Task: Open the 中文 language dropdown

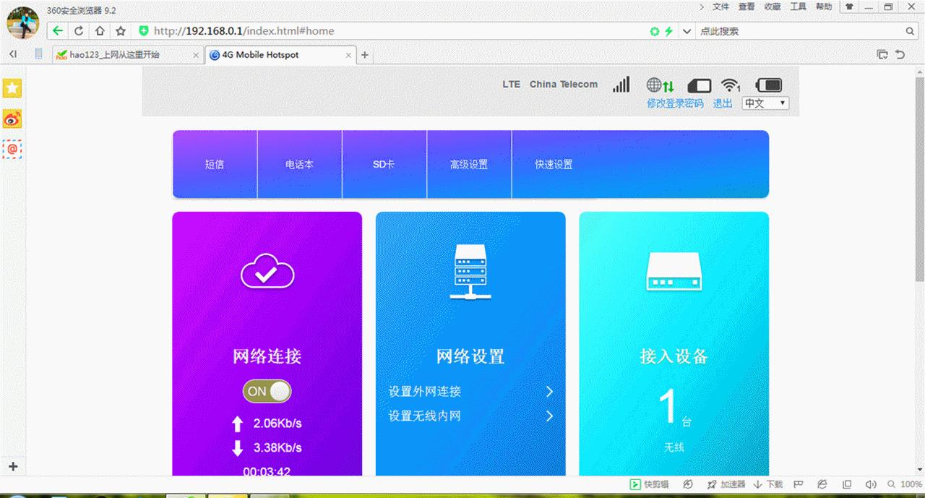Action: coord(765,103)
